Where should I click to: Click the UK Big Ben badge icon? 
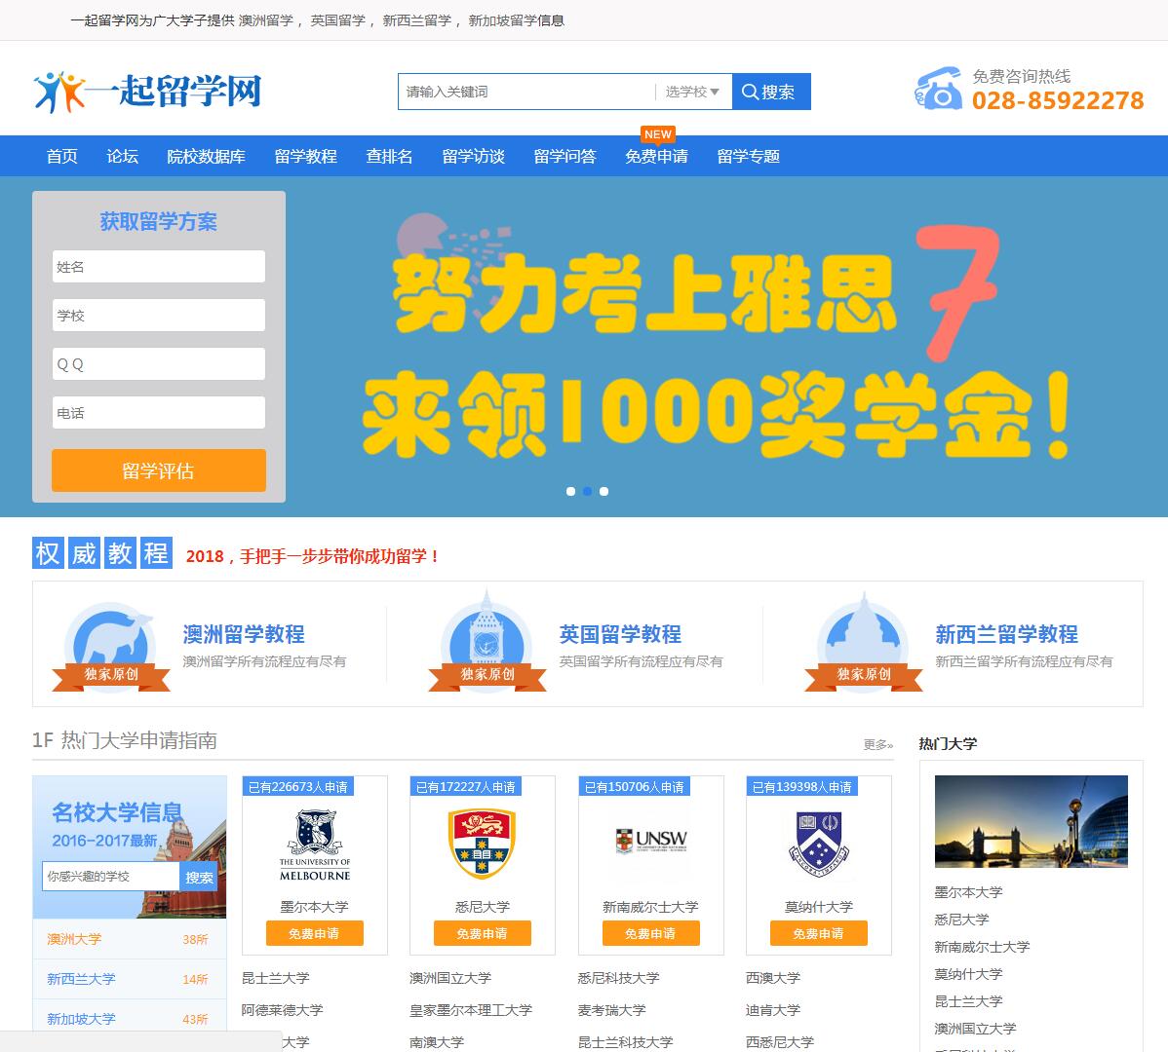(487, 643)
